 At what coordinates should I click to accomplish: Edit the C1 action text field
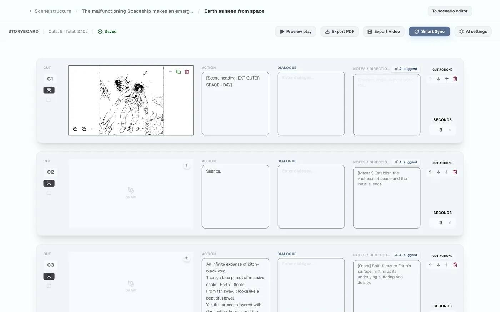tap(235, 104)
